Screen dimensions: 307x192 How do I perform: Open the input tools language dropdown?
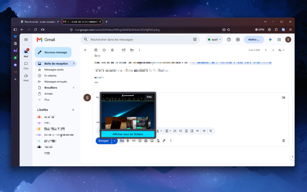[x=281, y=50]
